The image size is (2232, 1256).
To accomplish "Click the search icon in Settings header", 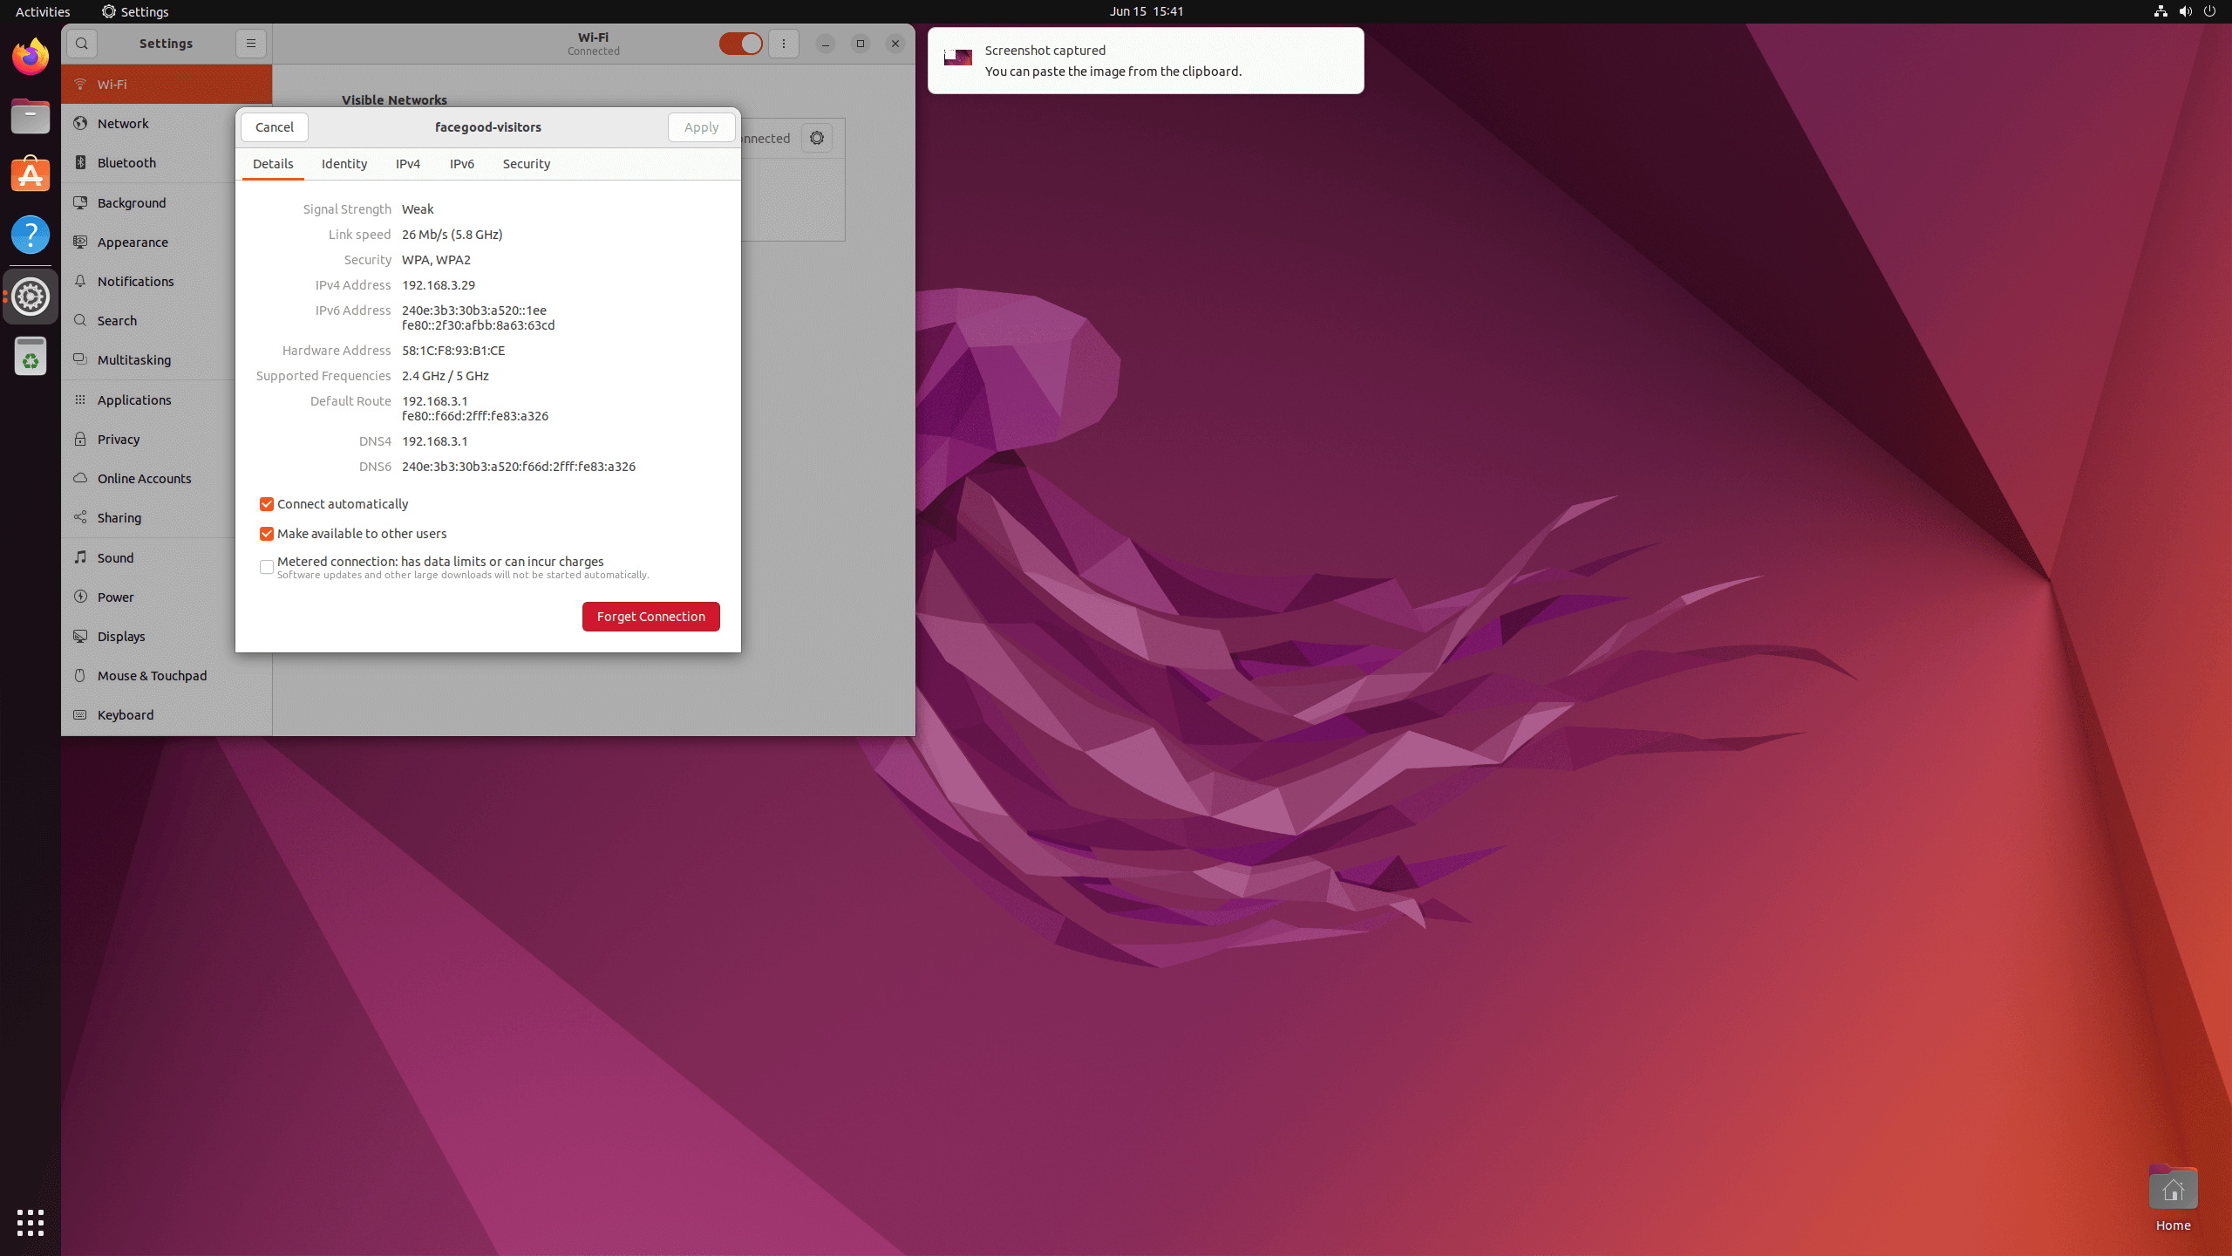I will [82, 44].
